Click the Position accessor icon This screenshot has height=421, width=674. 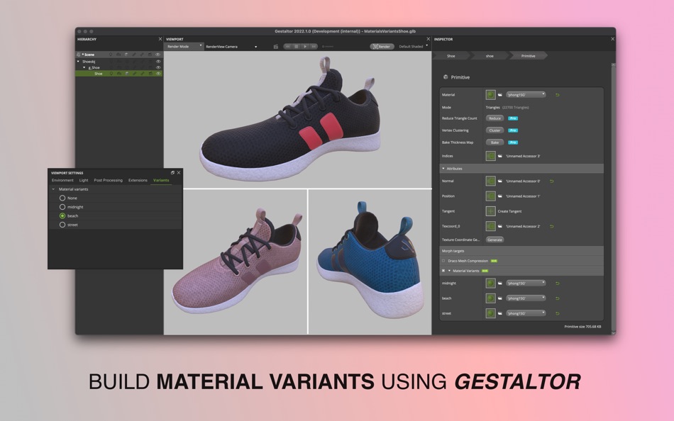tap(490, 196)
